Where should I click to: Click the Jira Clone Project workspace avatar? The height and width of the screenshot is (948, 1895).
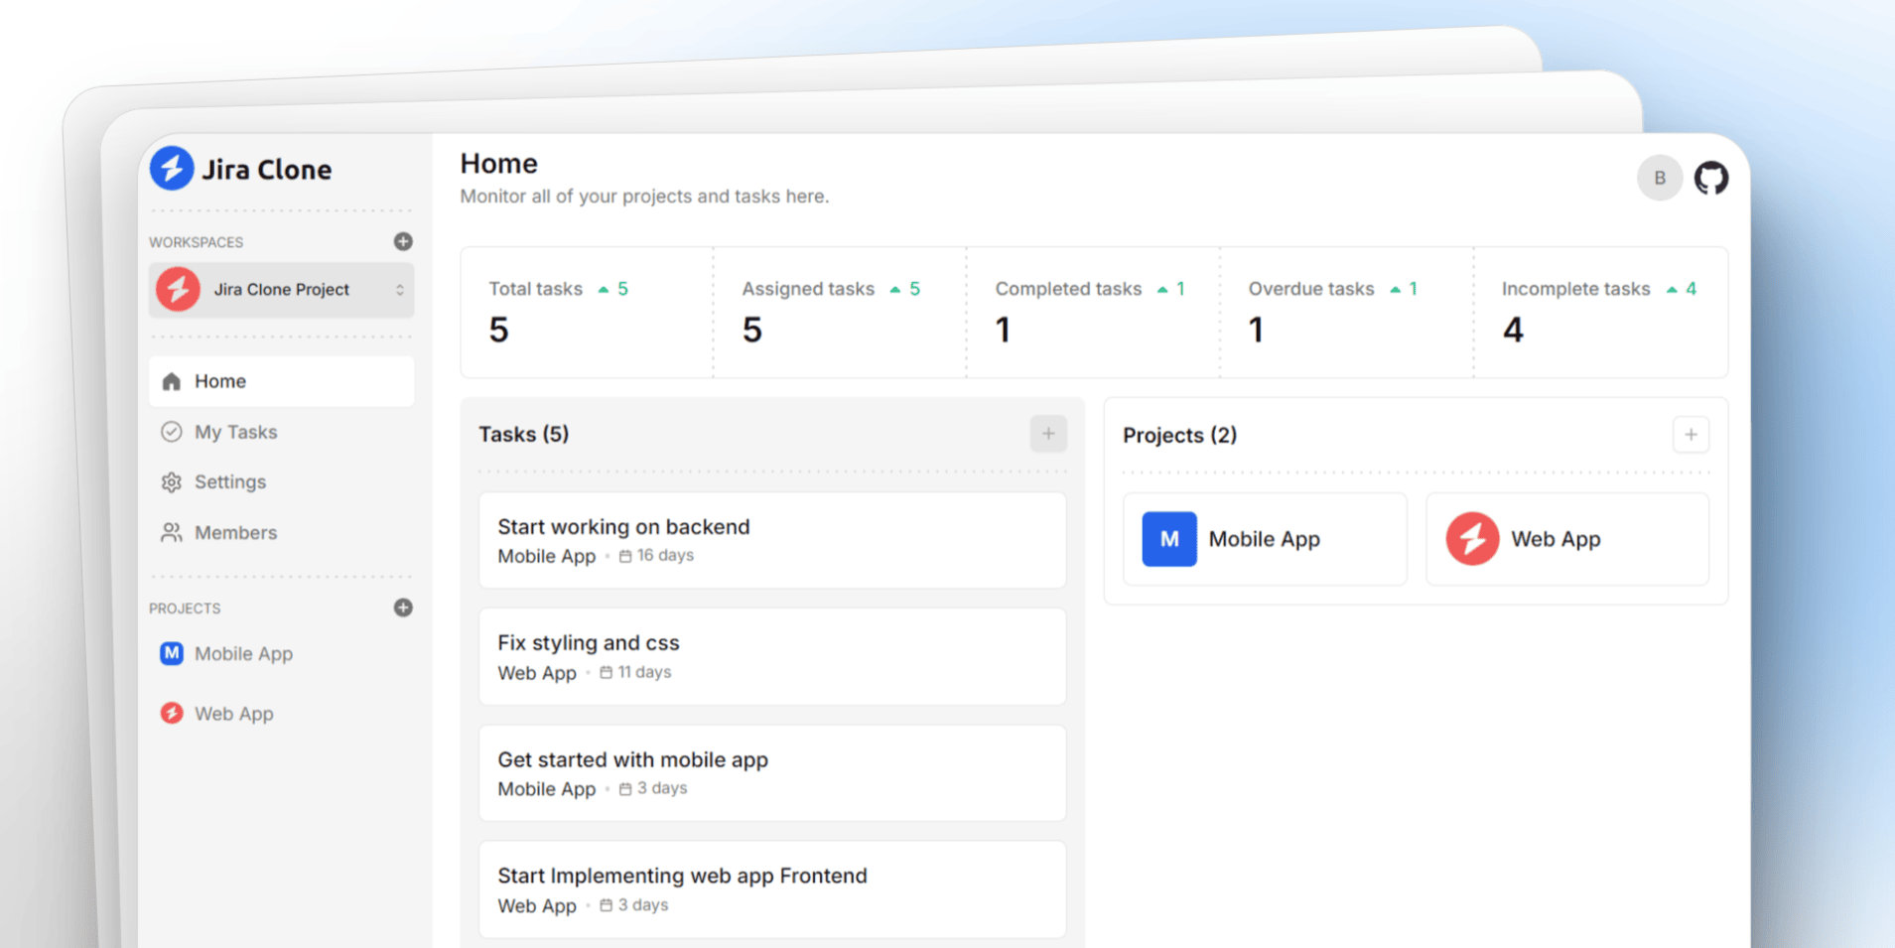[x=178, y=290]
